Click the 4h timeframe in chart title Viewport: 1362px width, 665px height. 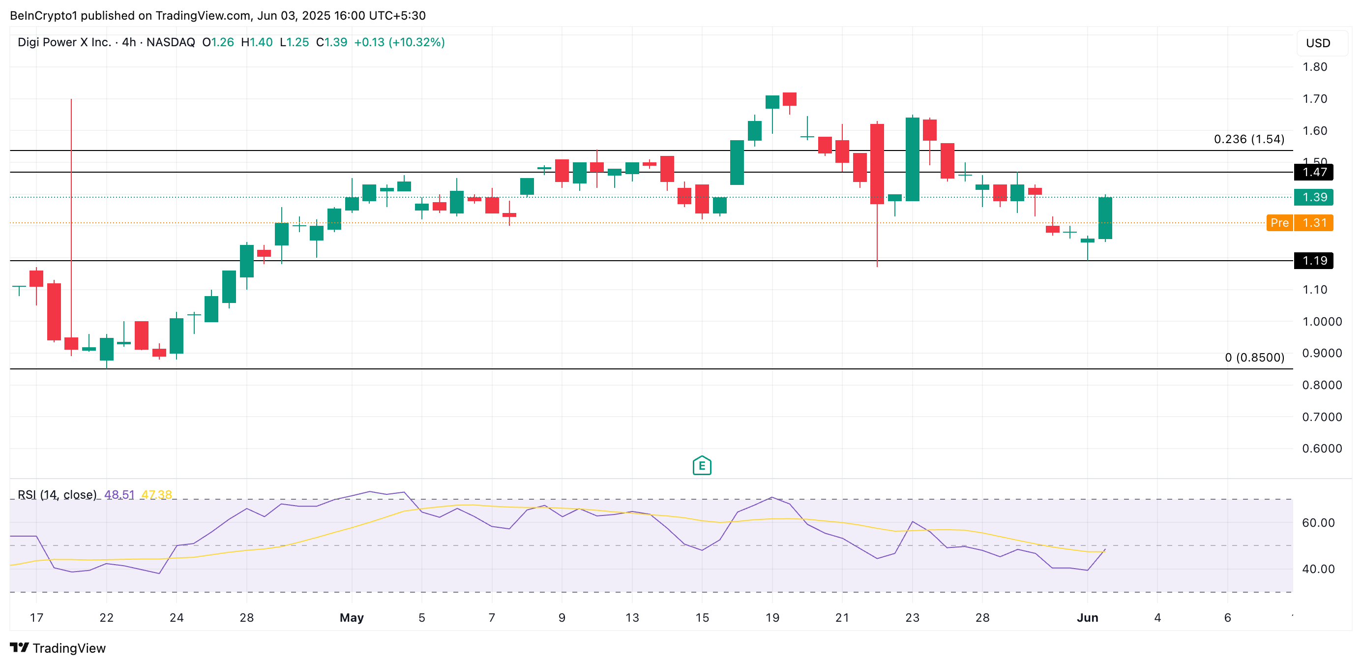129,42
